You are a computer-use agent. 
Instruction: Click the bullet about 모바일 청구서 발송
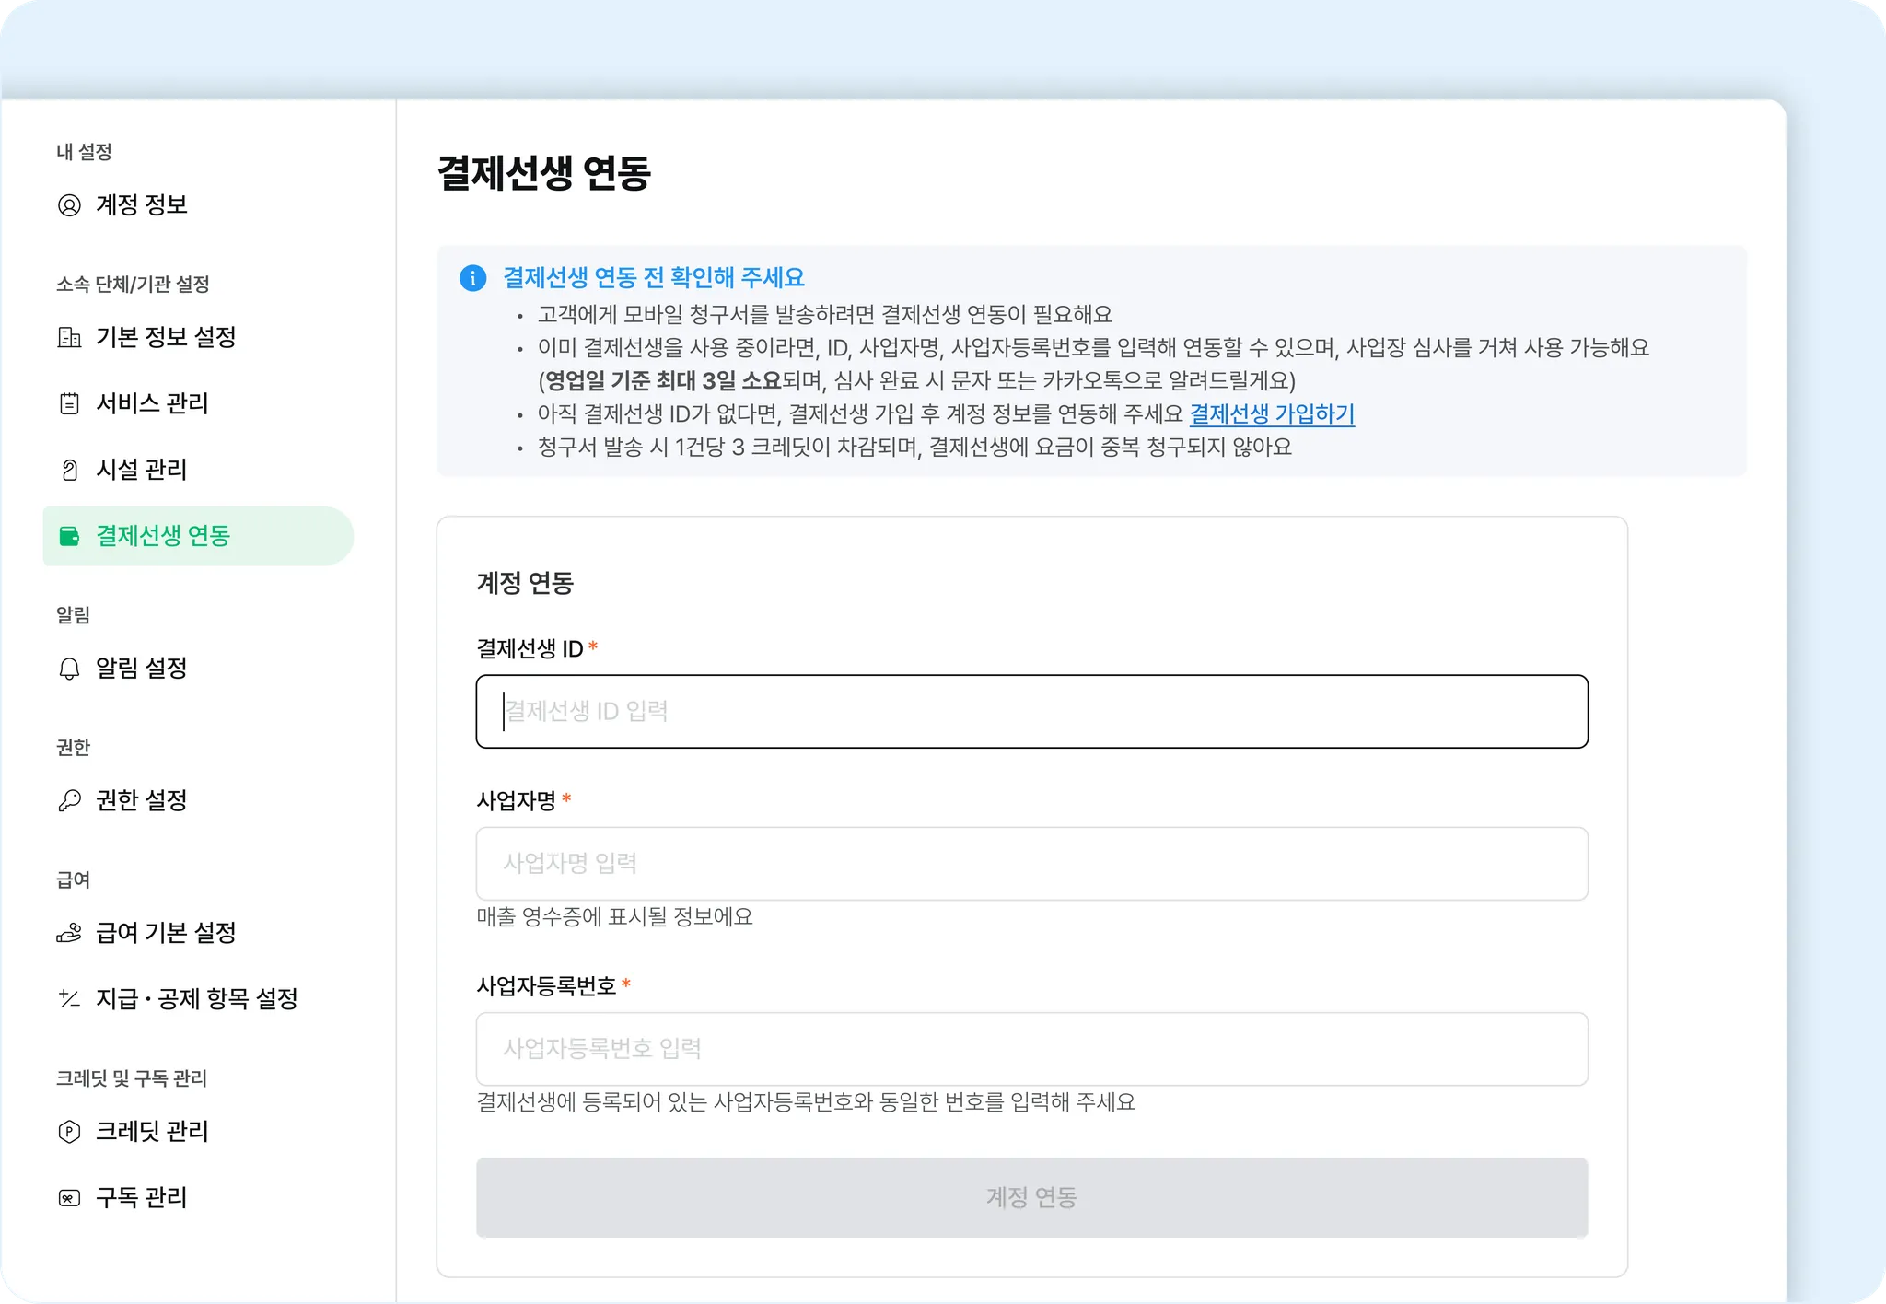point(825,315)
